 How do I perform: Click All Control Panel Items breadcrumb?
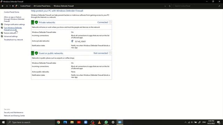[42, 6]
